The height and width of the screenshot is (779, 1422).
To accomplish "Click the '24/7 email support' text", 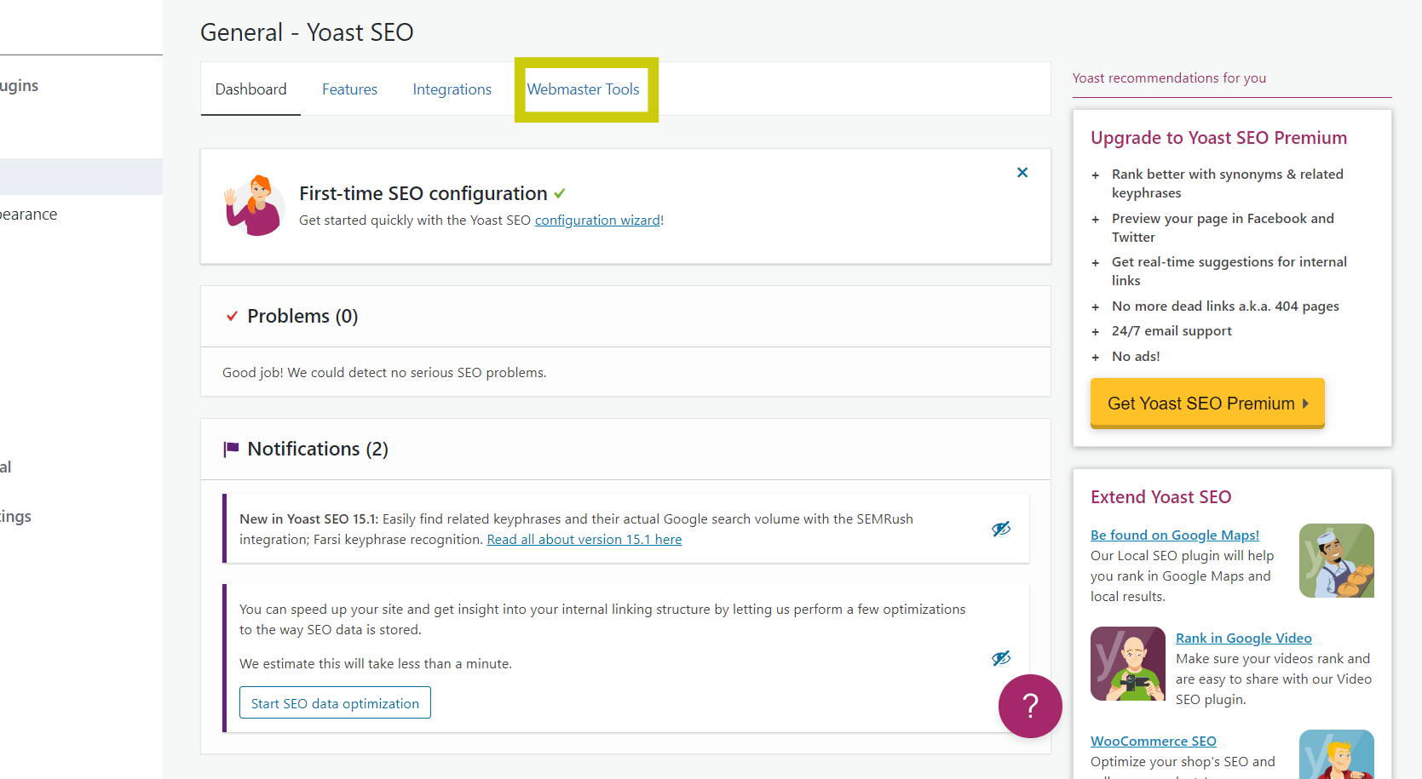I will pos(1172,331).
